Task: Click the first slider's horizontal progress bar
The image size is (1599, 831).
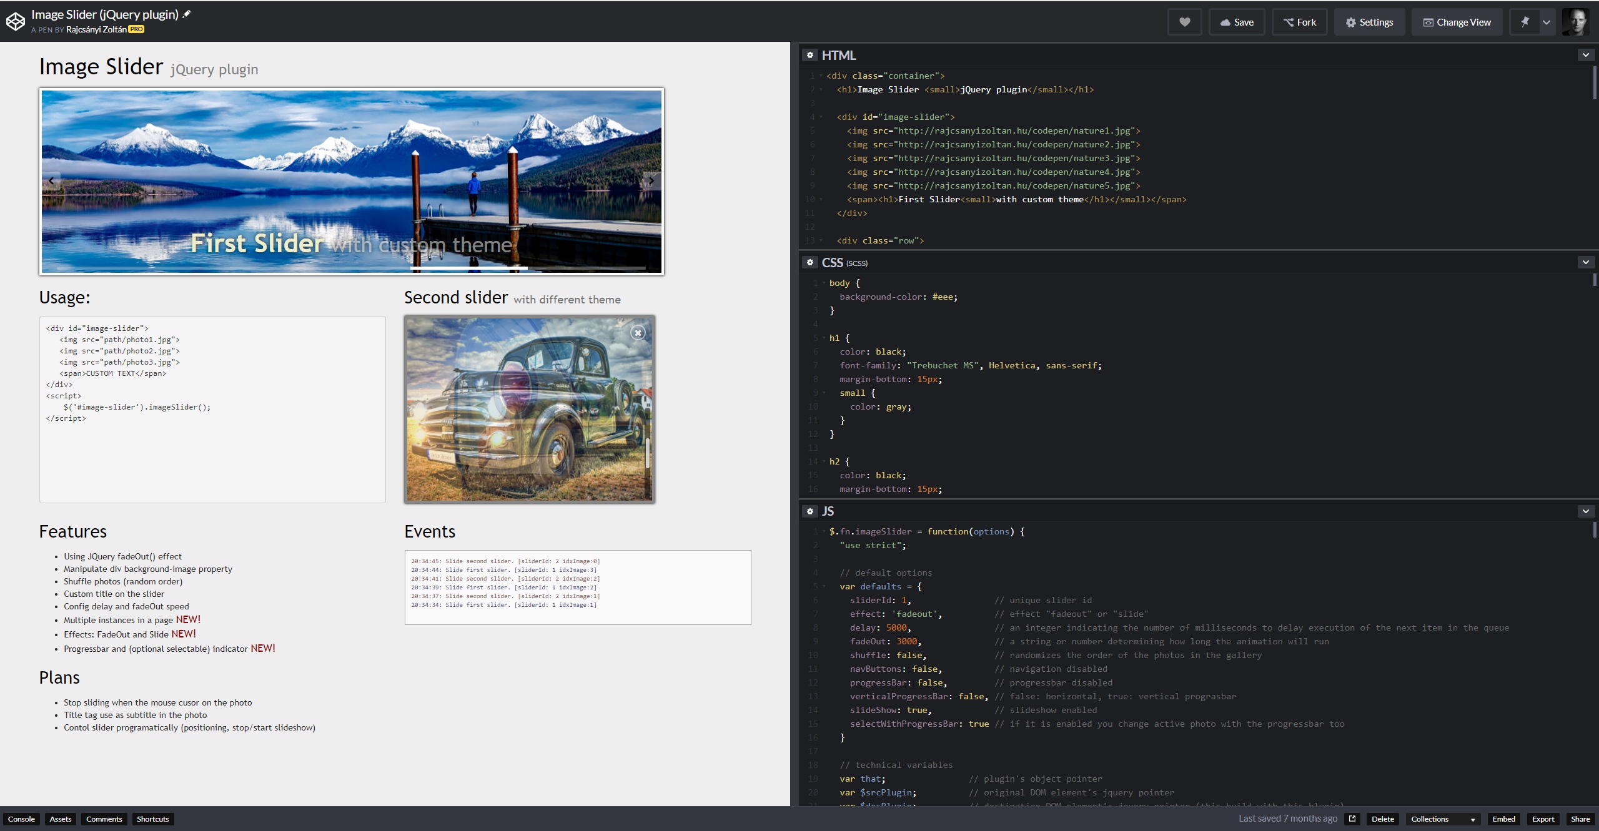Action: [x=351, y=268]
